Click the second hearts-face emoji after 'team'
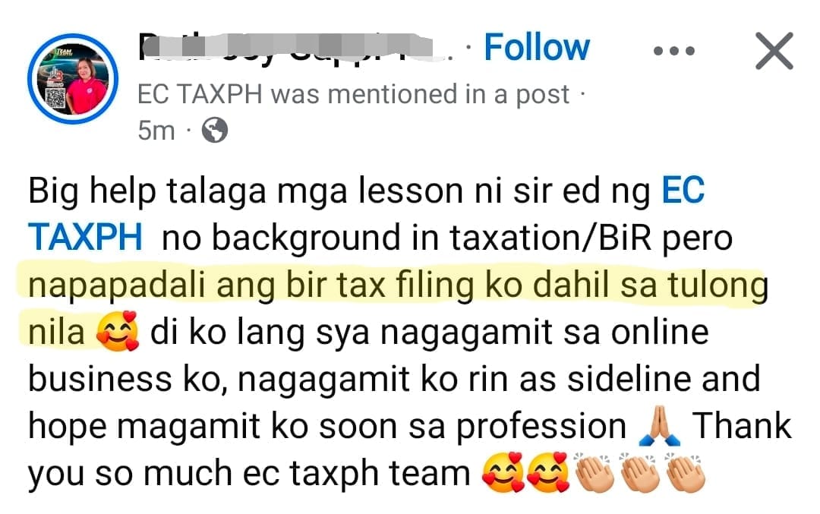The height and width of the screenshot is (514, 820). point(547,472)
